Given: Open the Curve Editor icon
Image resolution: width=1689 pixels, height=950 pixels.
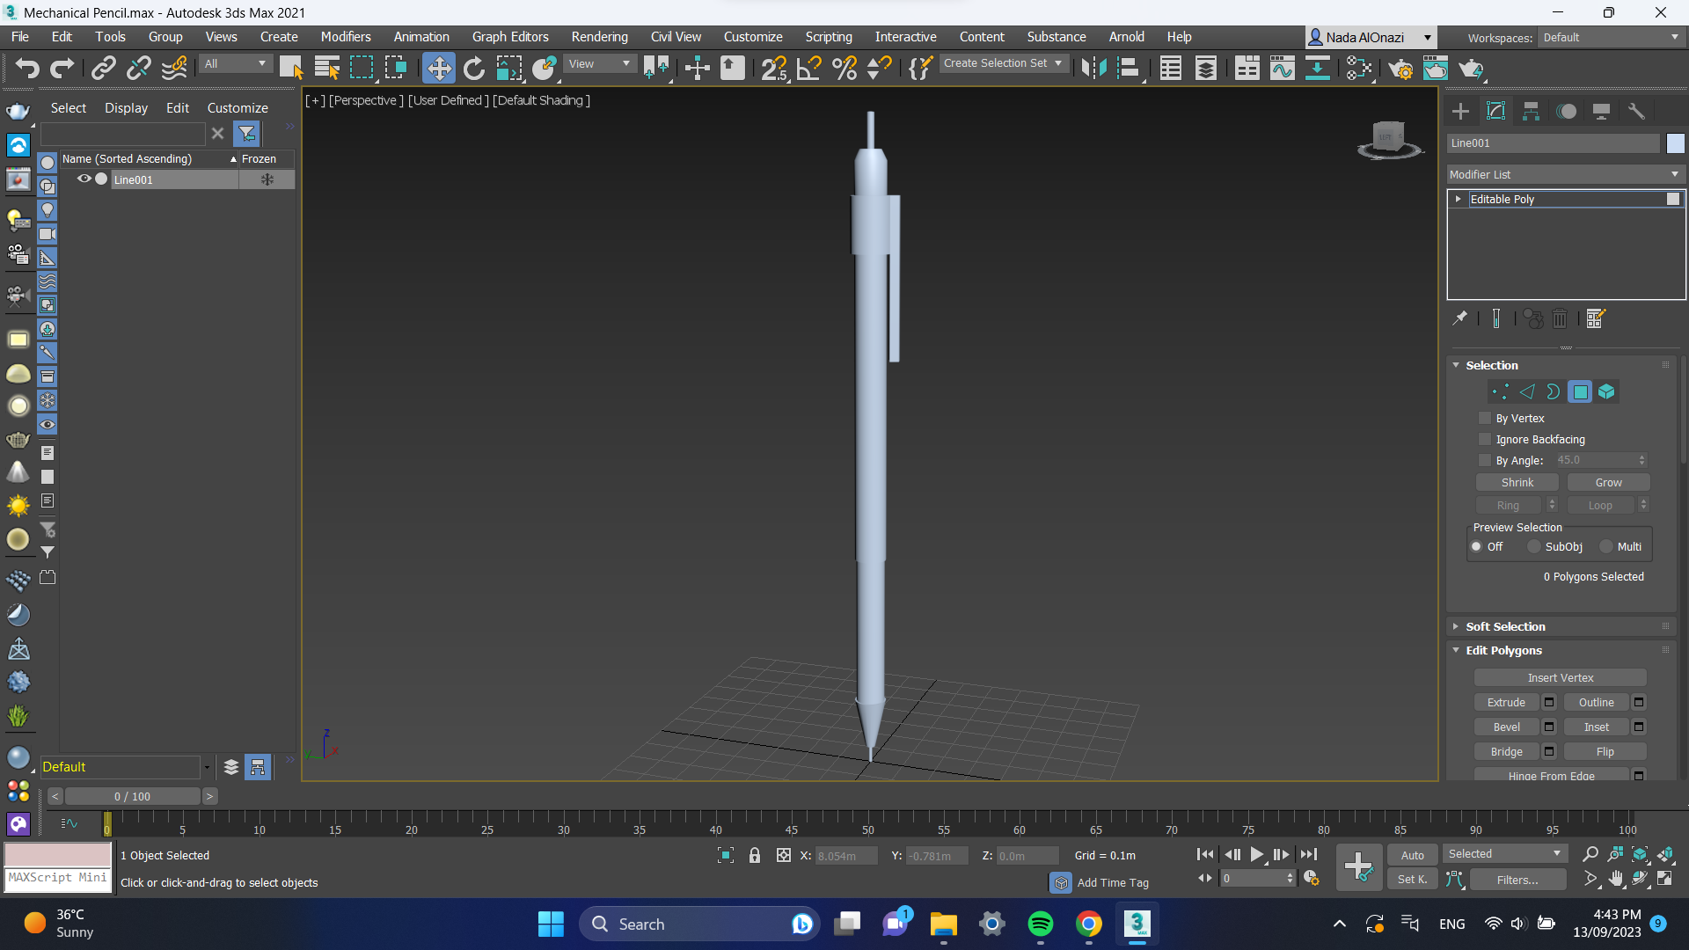Looking at the screenshot, I should coord(1283,68).
